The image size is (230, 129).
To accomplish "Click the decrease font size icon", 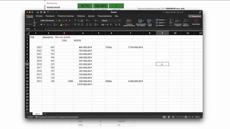I will click(x=69, y=21).
